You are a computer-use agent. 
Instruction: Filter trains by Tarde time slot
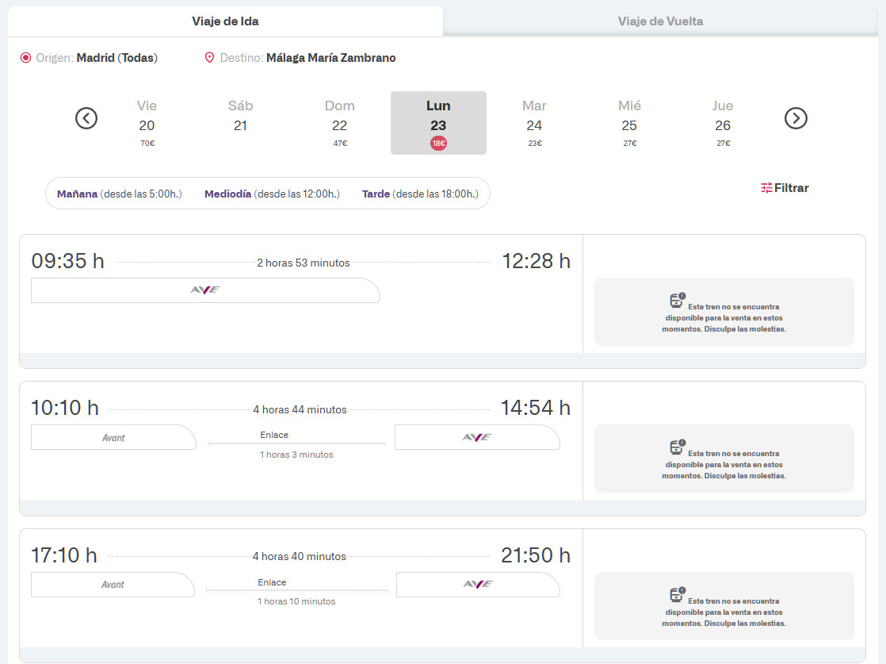(x=419, y=194)
